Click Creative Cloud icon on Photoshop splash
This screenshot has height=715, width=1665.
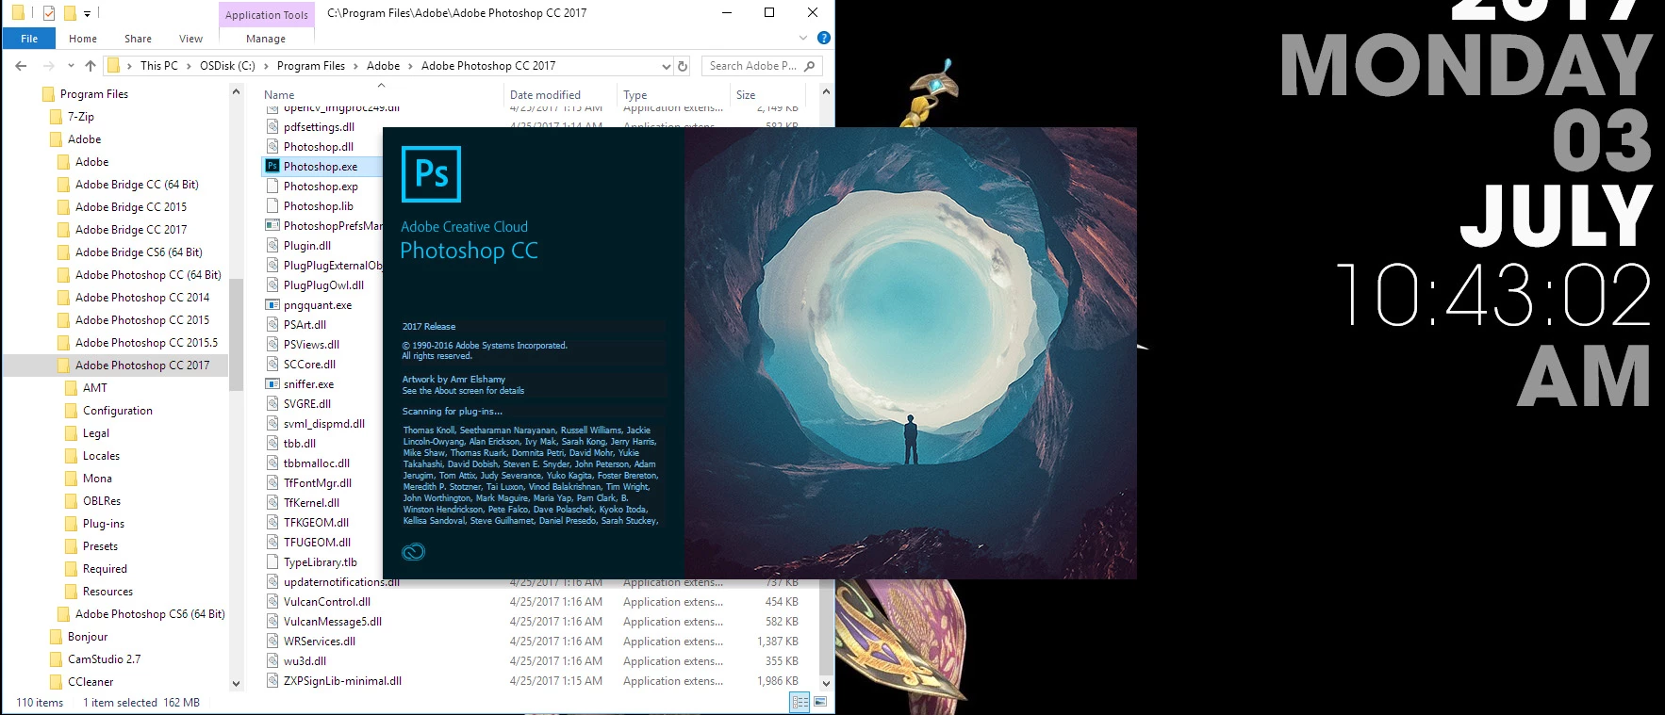414,552
